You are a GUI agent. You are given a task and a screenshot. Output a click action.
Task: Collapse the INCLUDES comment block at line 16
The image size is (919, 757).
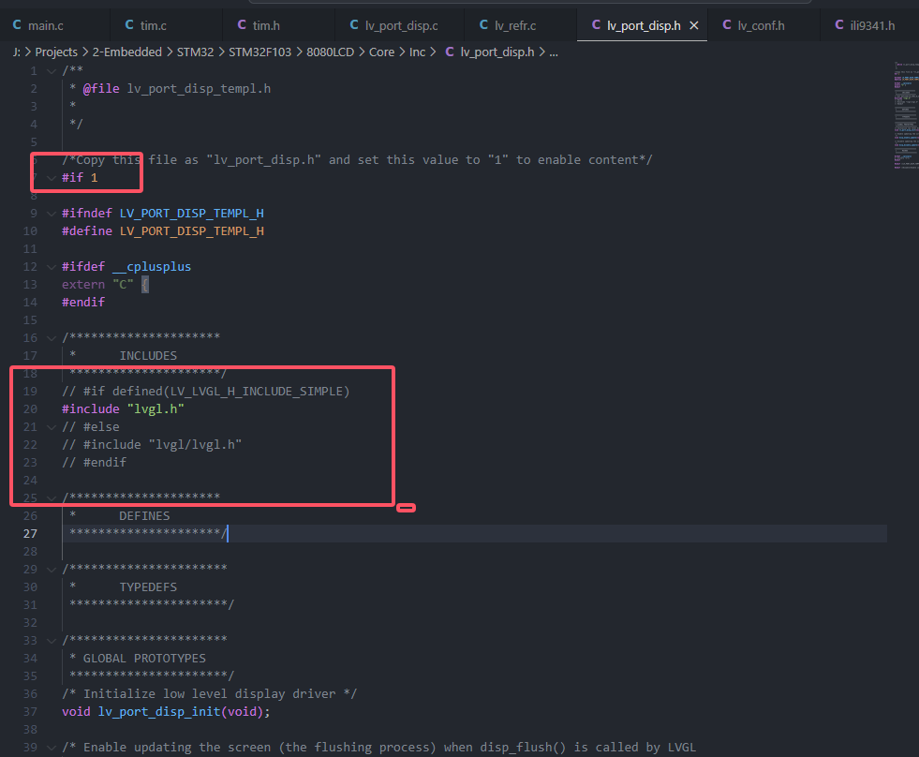(52, 338)
